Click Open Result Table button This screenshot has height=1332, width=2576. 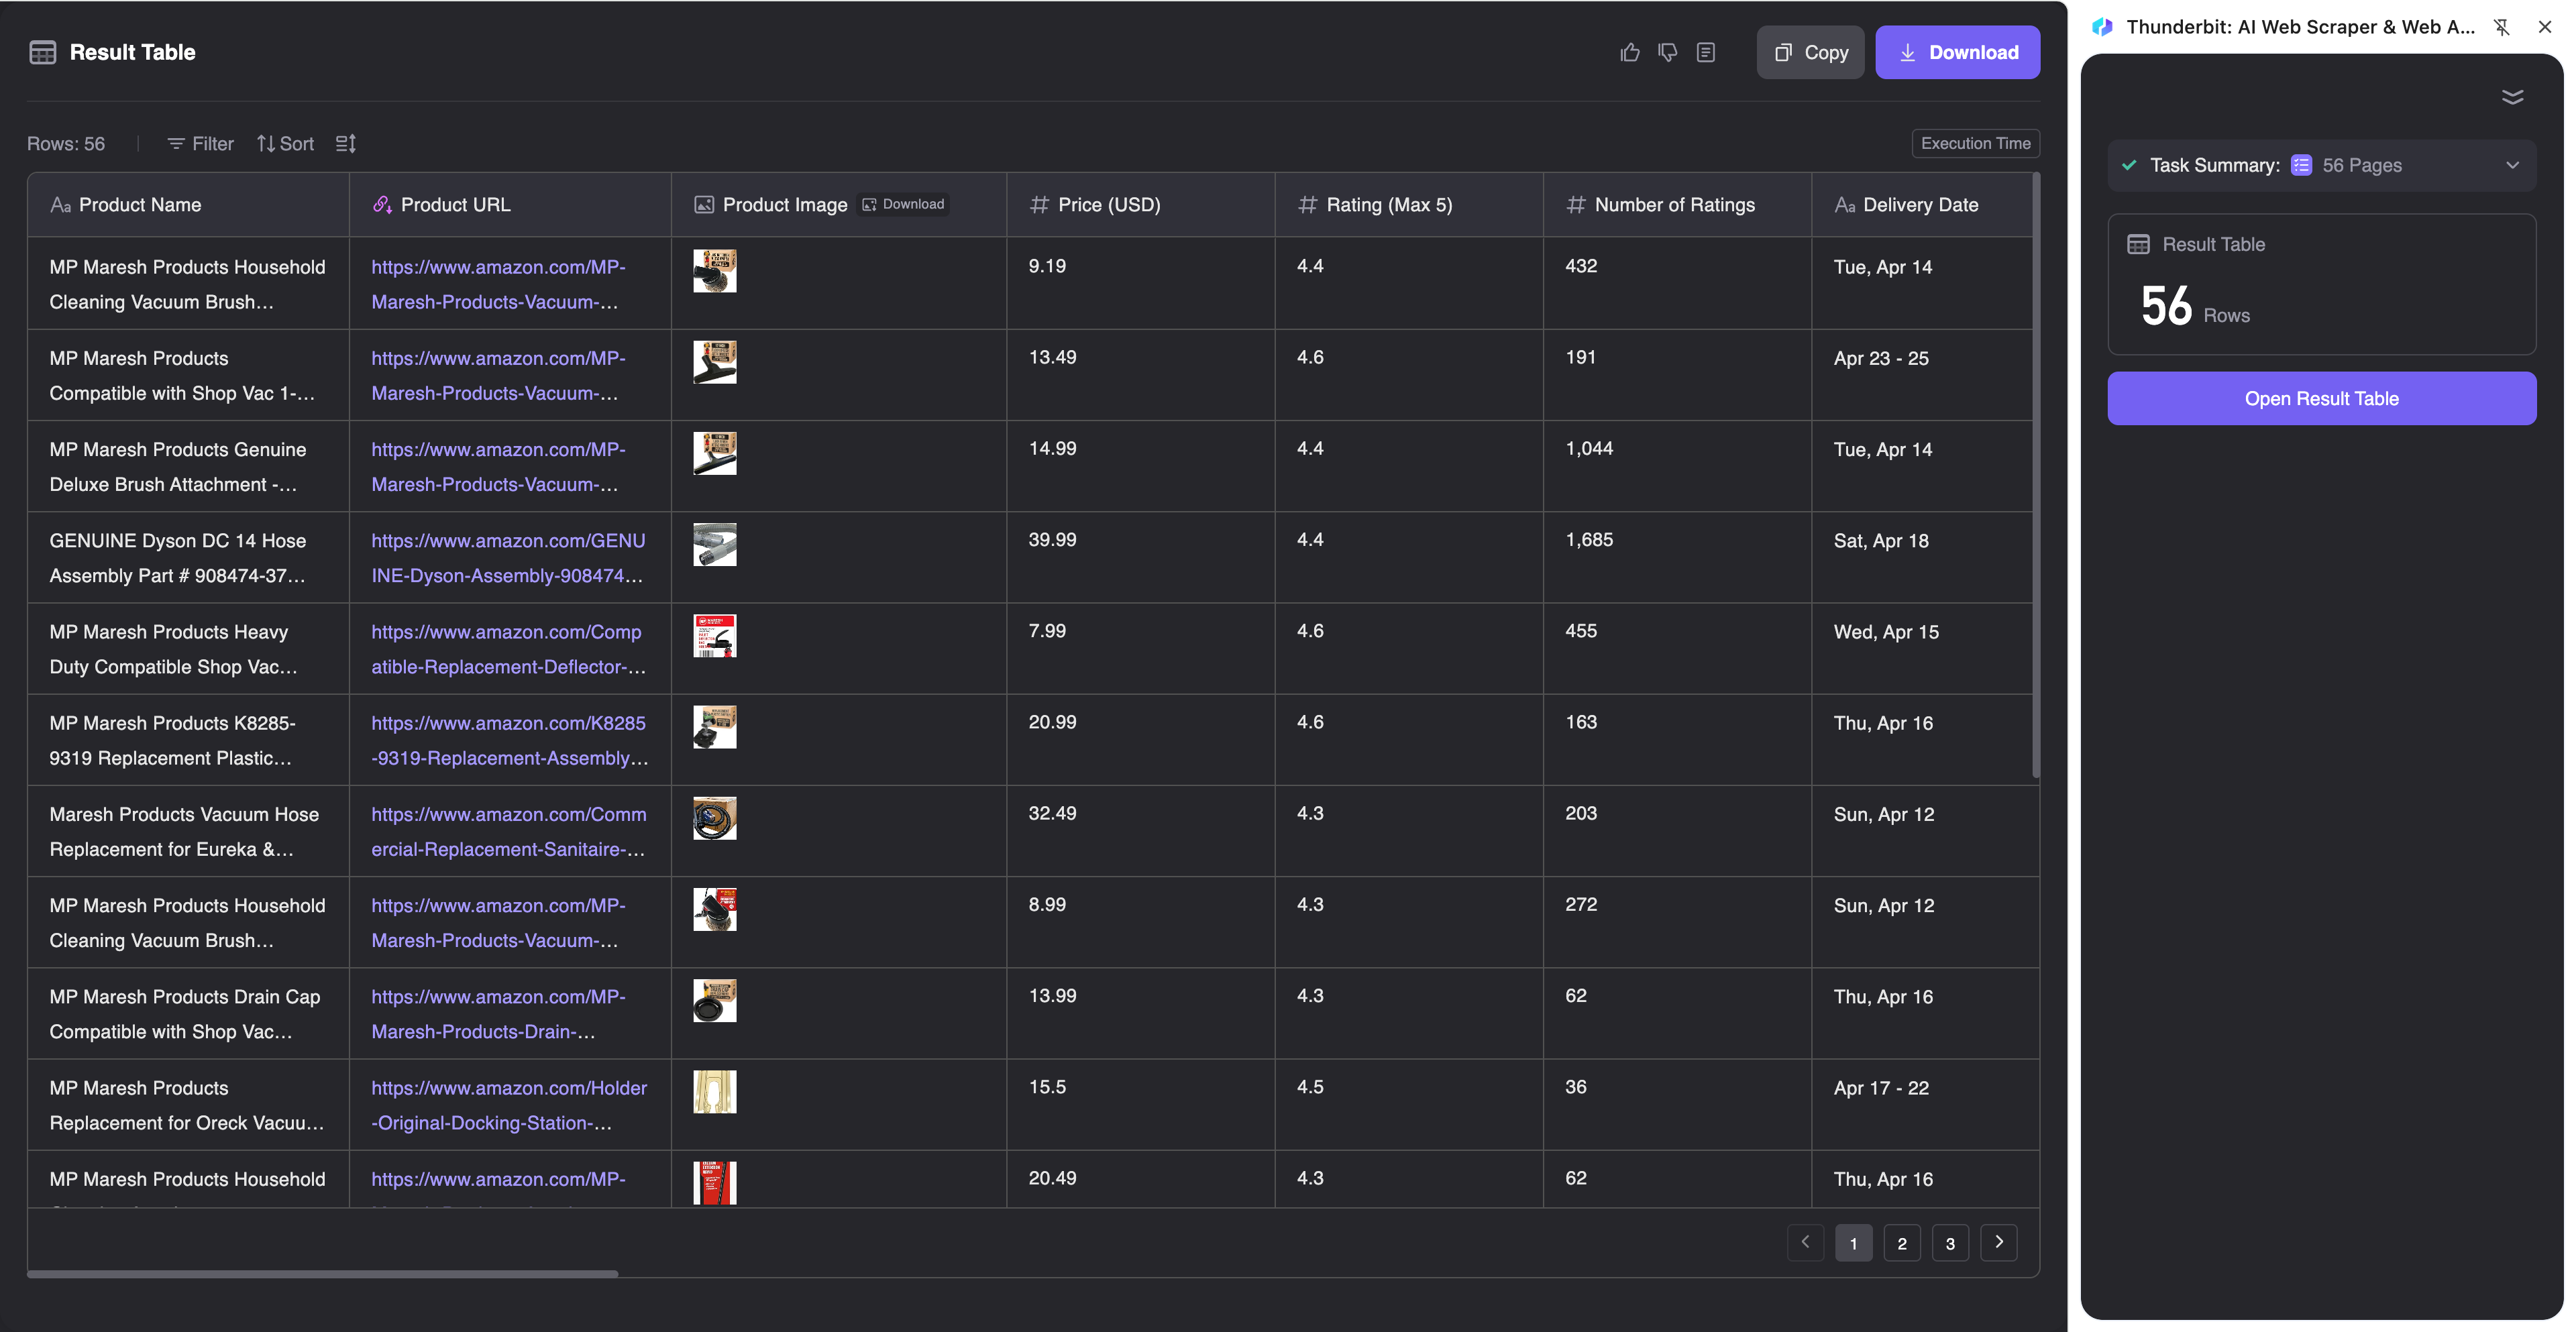click(x=2321, y=398)
